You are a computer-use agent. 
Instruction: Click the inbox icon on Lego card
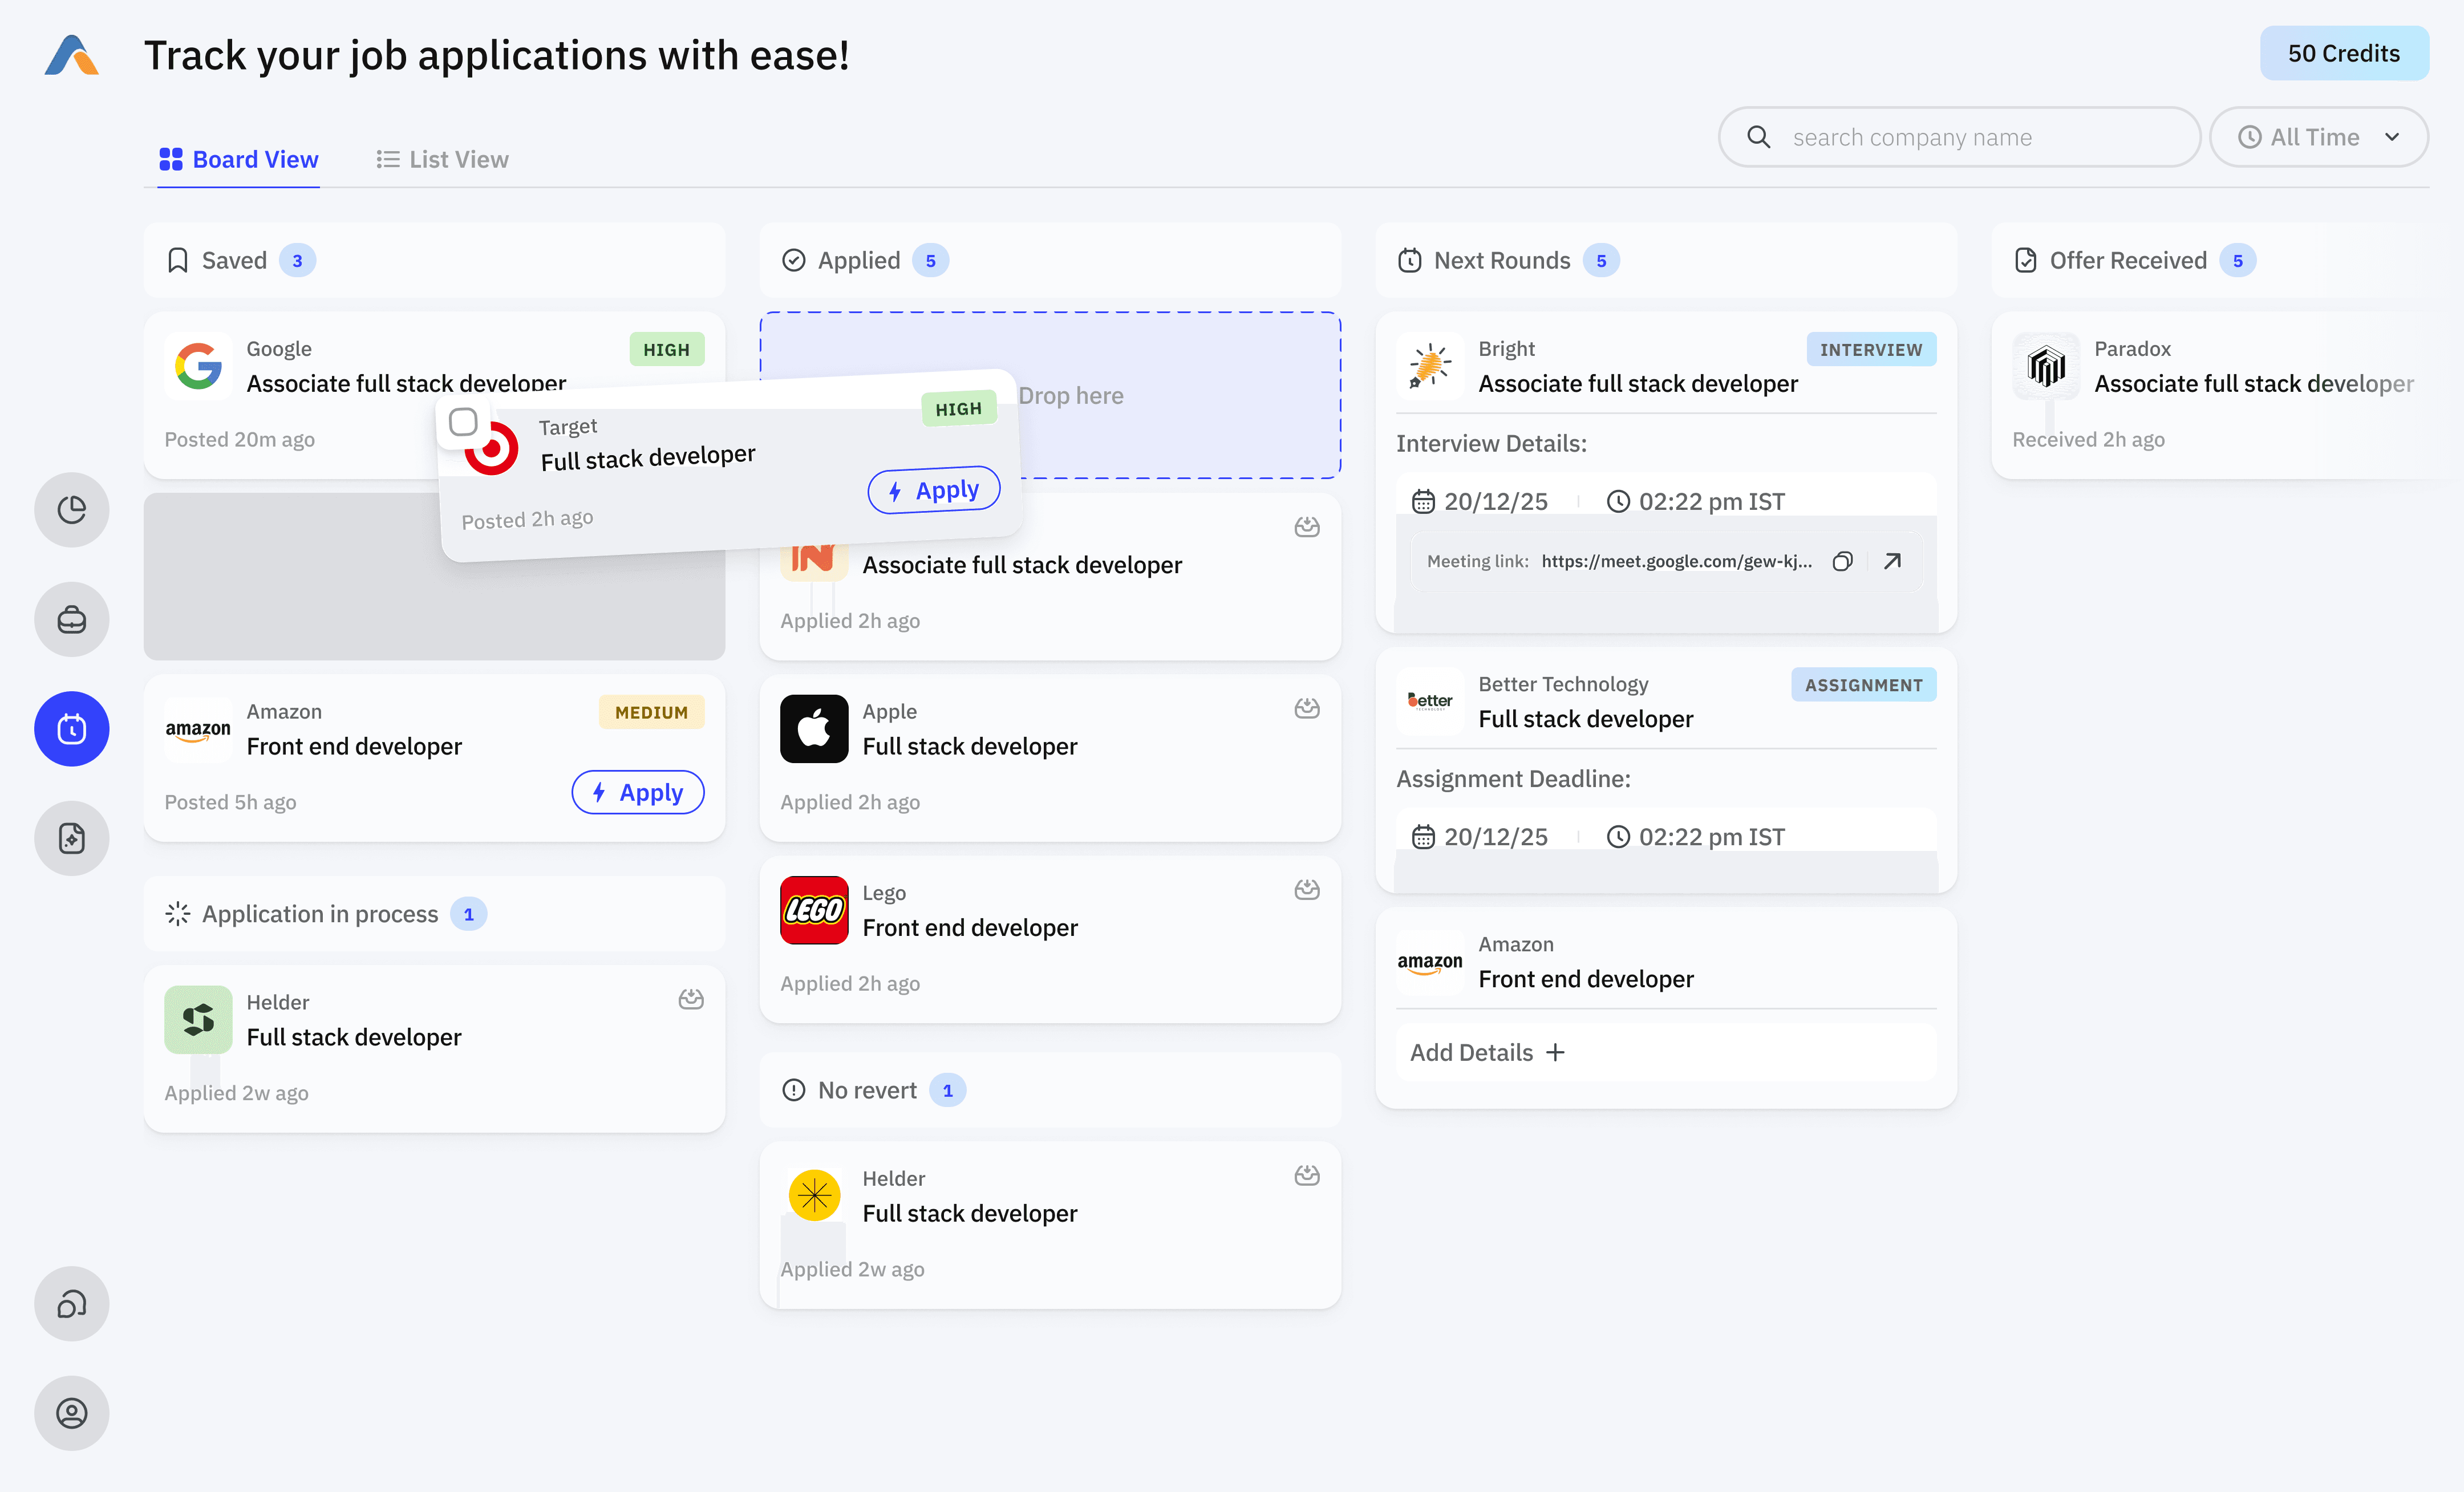1306,889
